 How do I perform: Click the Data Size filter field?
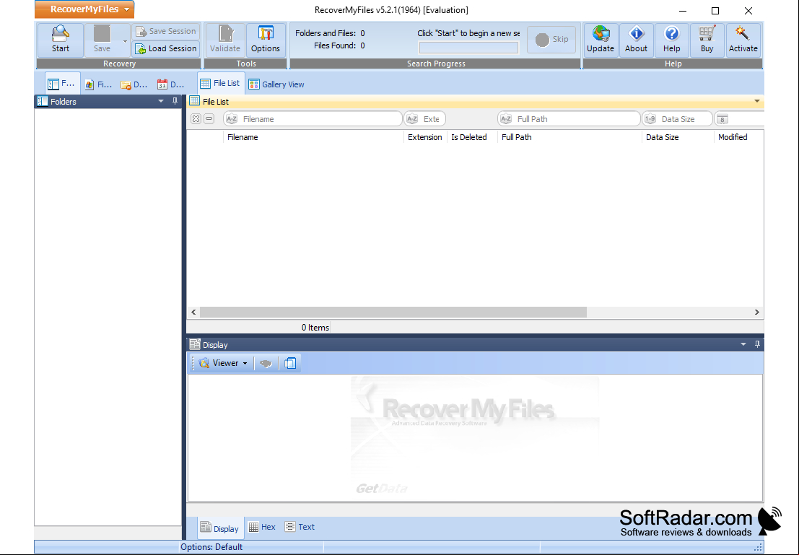[x=677, y=119]
